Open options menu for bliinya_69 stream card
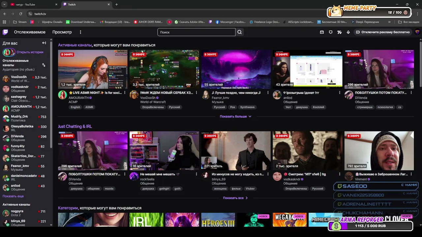 [x=268, y=174]
